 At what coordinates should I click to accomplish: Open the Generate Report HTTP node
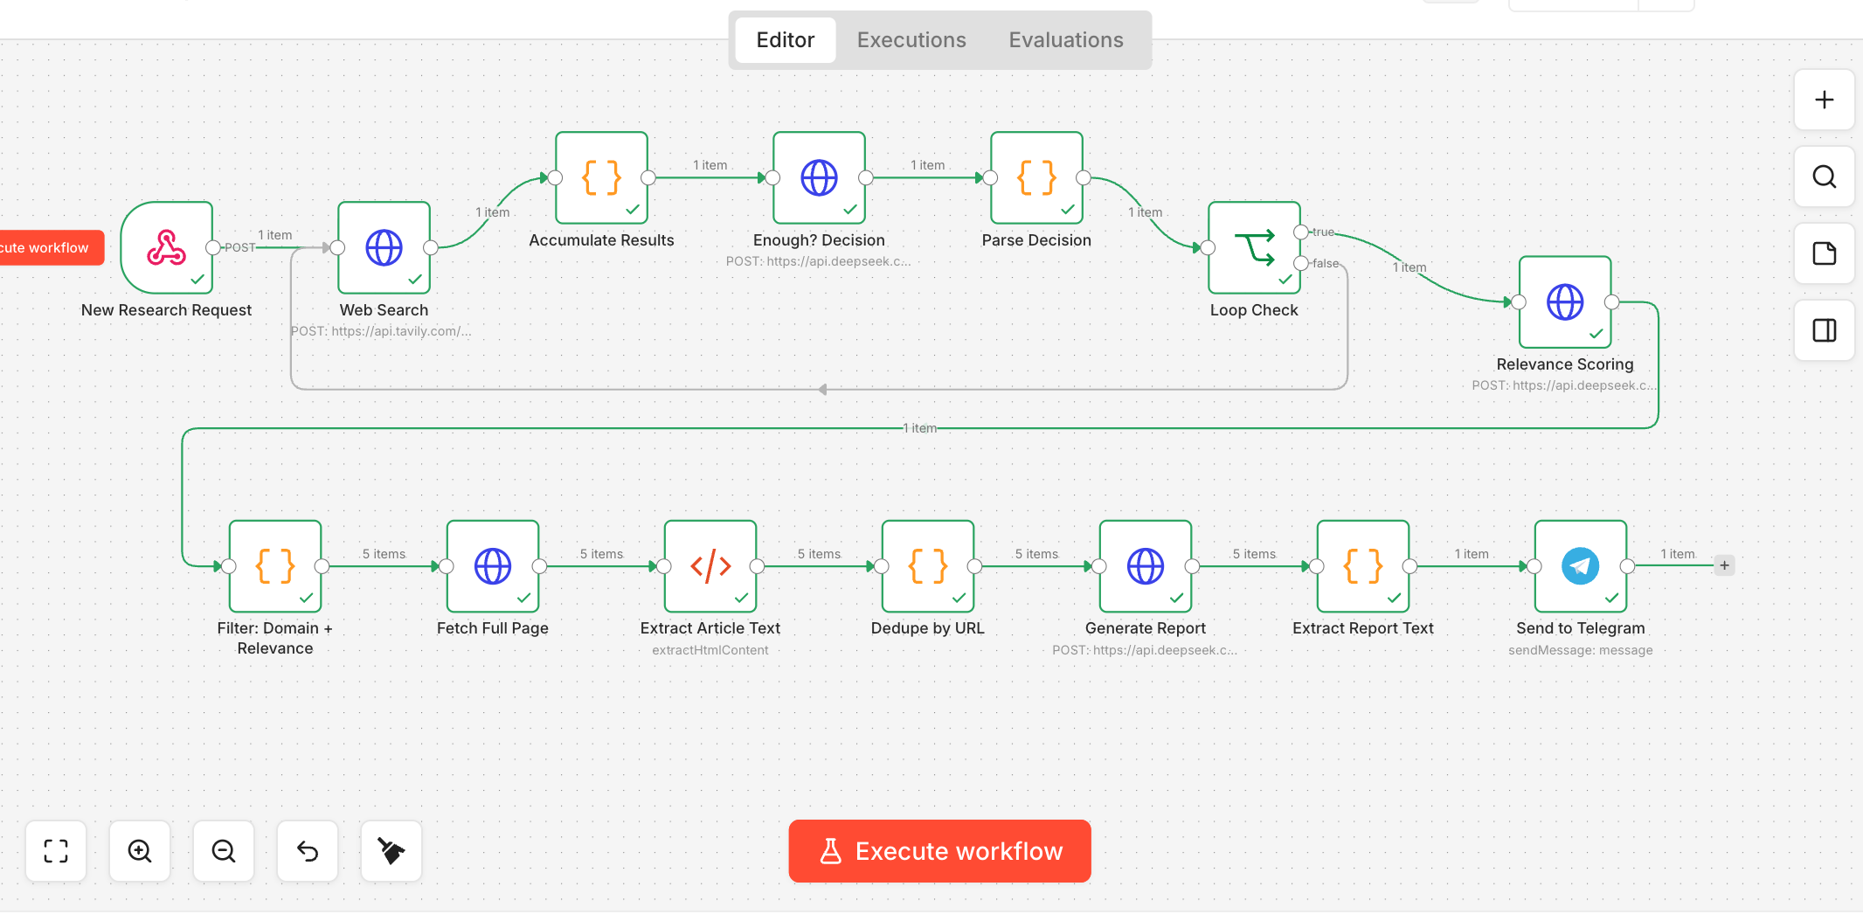coord(1146,566)
